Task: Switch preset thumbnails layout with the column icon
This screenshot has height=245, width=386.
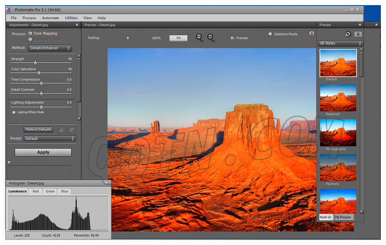Action: click(358, 34)
